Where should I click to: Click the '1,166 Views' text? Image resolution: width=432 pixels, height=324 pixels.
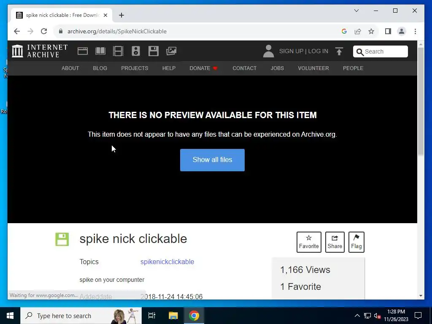[x=305, y=270]
